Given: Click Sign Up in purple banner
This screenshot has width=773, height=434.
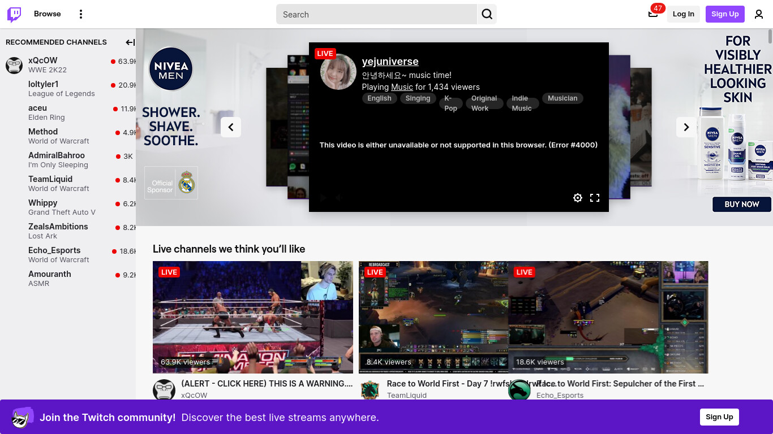Looking at the screenshot, I should tap(719, 417).
